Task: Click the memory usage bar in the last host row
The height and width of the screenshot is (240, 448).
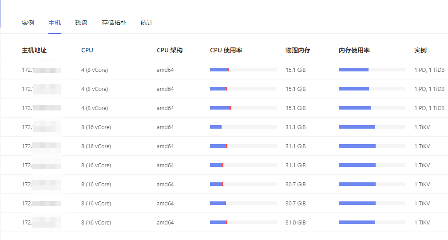Action: tap(372, 222)
